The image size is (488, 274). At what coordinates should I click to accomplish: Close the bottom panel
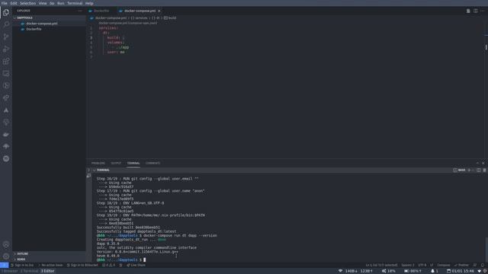pos(483,163)
